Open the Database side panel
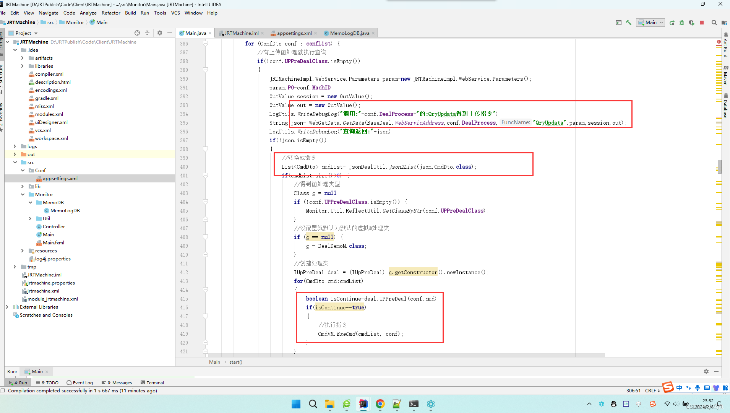 tap(725, 106)
